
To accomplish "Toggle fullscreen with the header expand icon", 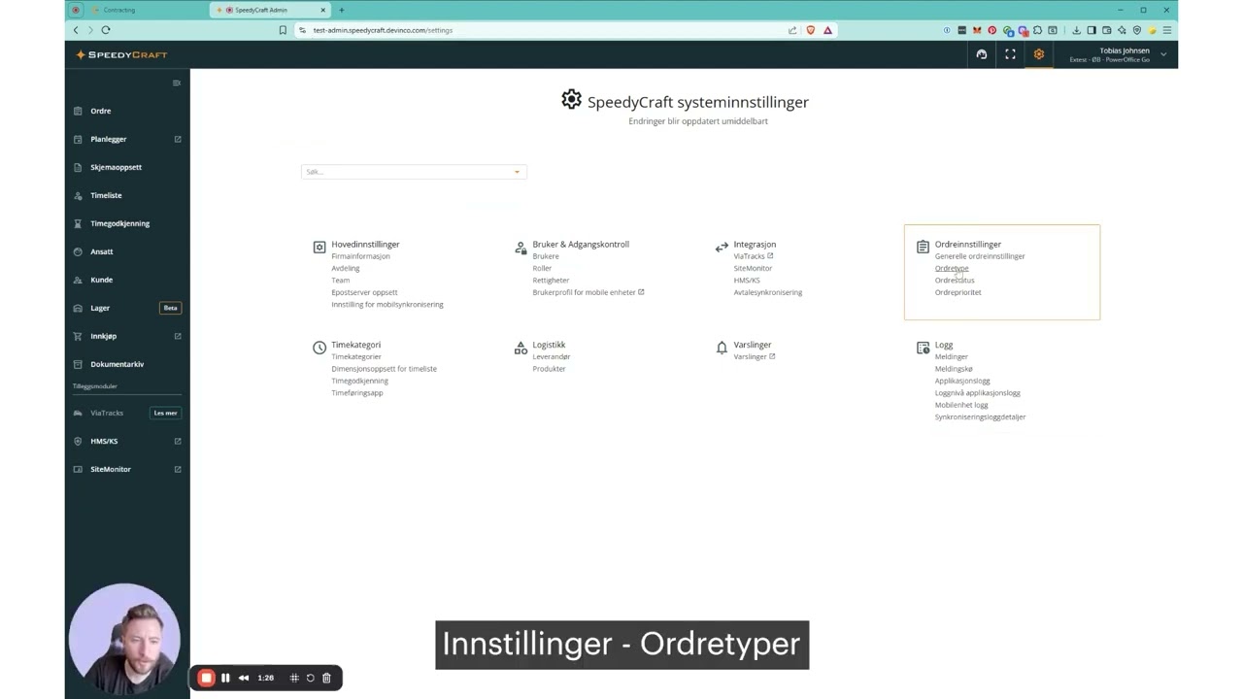I will (1010, 54).
